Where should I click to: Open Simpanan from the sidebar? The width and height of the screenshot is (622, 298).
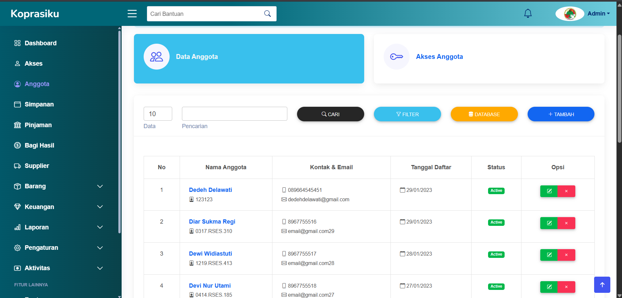pyautogui.click(x=39, y=104)
